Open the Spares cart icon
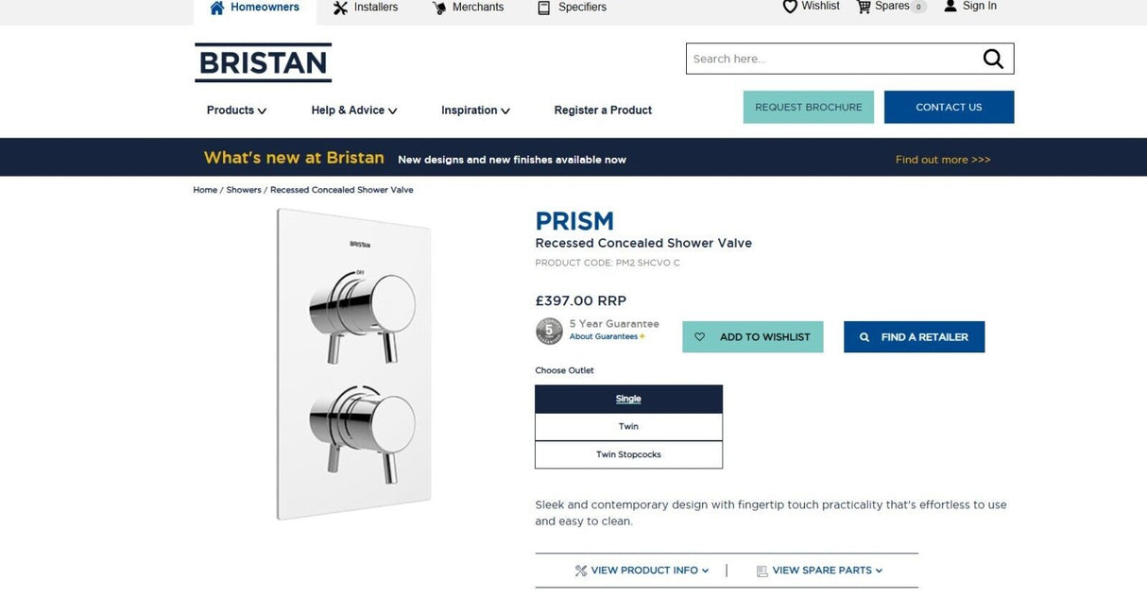The width and height of the screenshot is (1147, 615). pyautogui.click(x=864, y=7)
